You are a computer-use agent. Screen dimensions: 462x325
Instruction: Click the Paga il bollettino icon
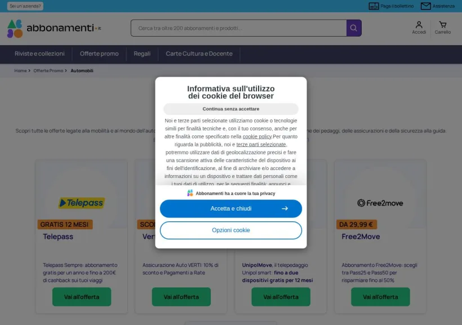374,6
